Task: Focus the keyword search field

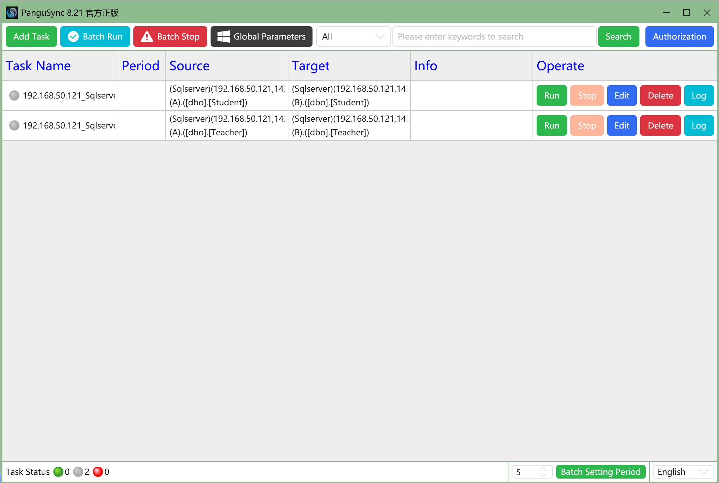Action: (494, 36)
